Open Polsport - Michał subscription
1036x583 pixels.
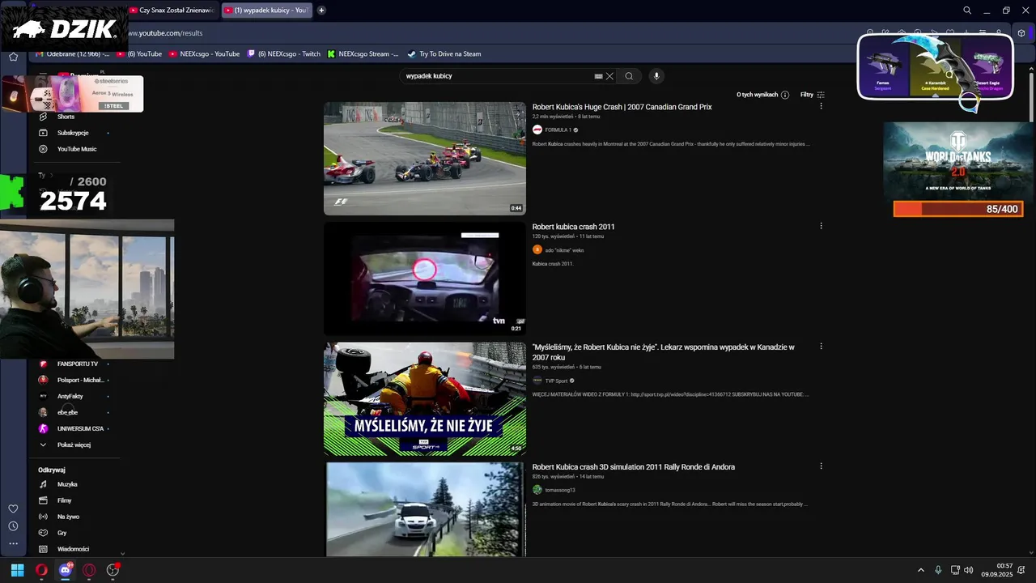coord(80,380)
